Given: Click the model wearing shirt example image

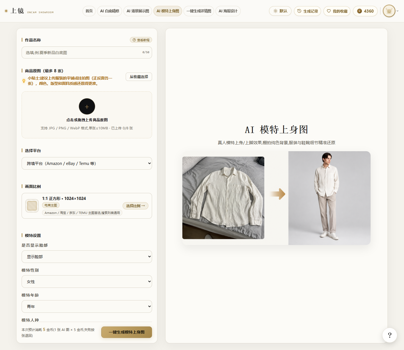Looking at the screenshot, I should 329,198.
